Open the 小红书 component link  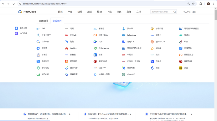click(130, 55)
